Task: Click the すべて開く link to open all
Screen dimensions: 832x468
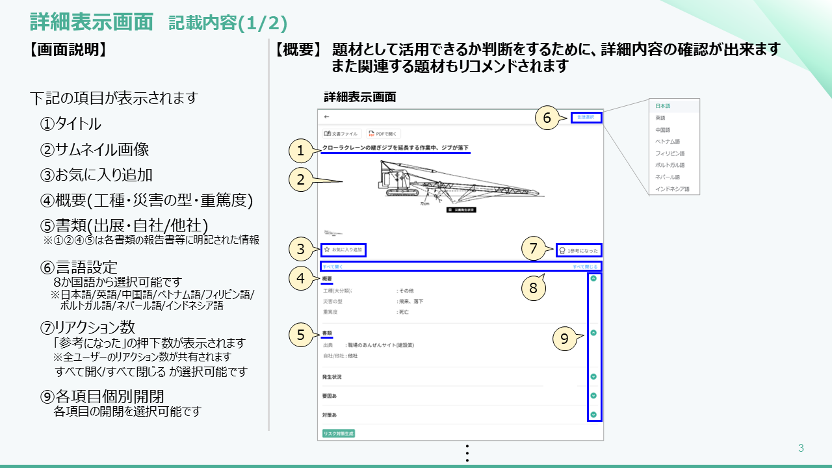Action: click(x=332, y=266)
